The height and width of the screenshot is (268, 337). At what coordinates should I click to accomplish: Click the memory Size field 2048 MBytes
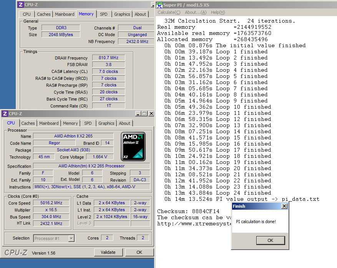61,35
